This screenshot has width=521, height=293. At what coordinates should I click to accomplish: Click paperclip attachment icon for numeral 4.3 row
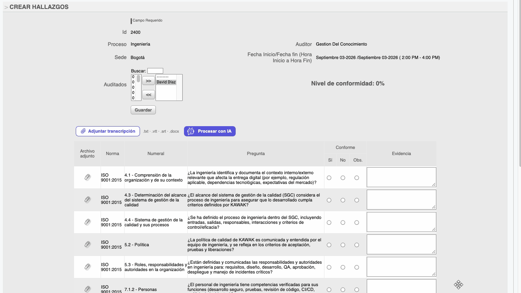(88, 200)
